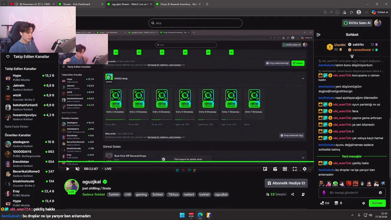This screenshot has height=220, width=391.
Task: Open Jahrein followed channel
Action: point(29,88)
